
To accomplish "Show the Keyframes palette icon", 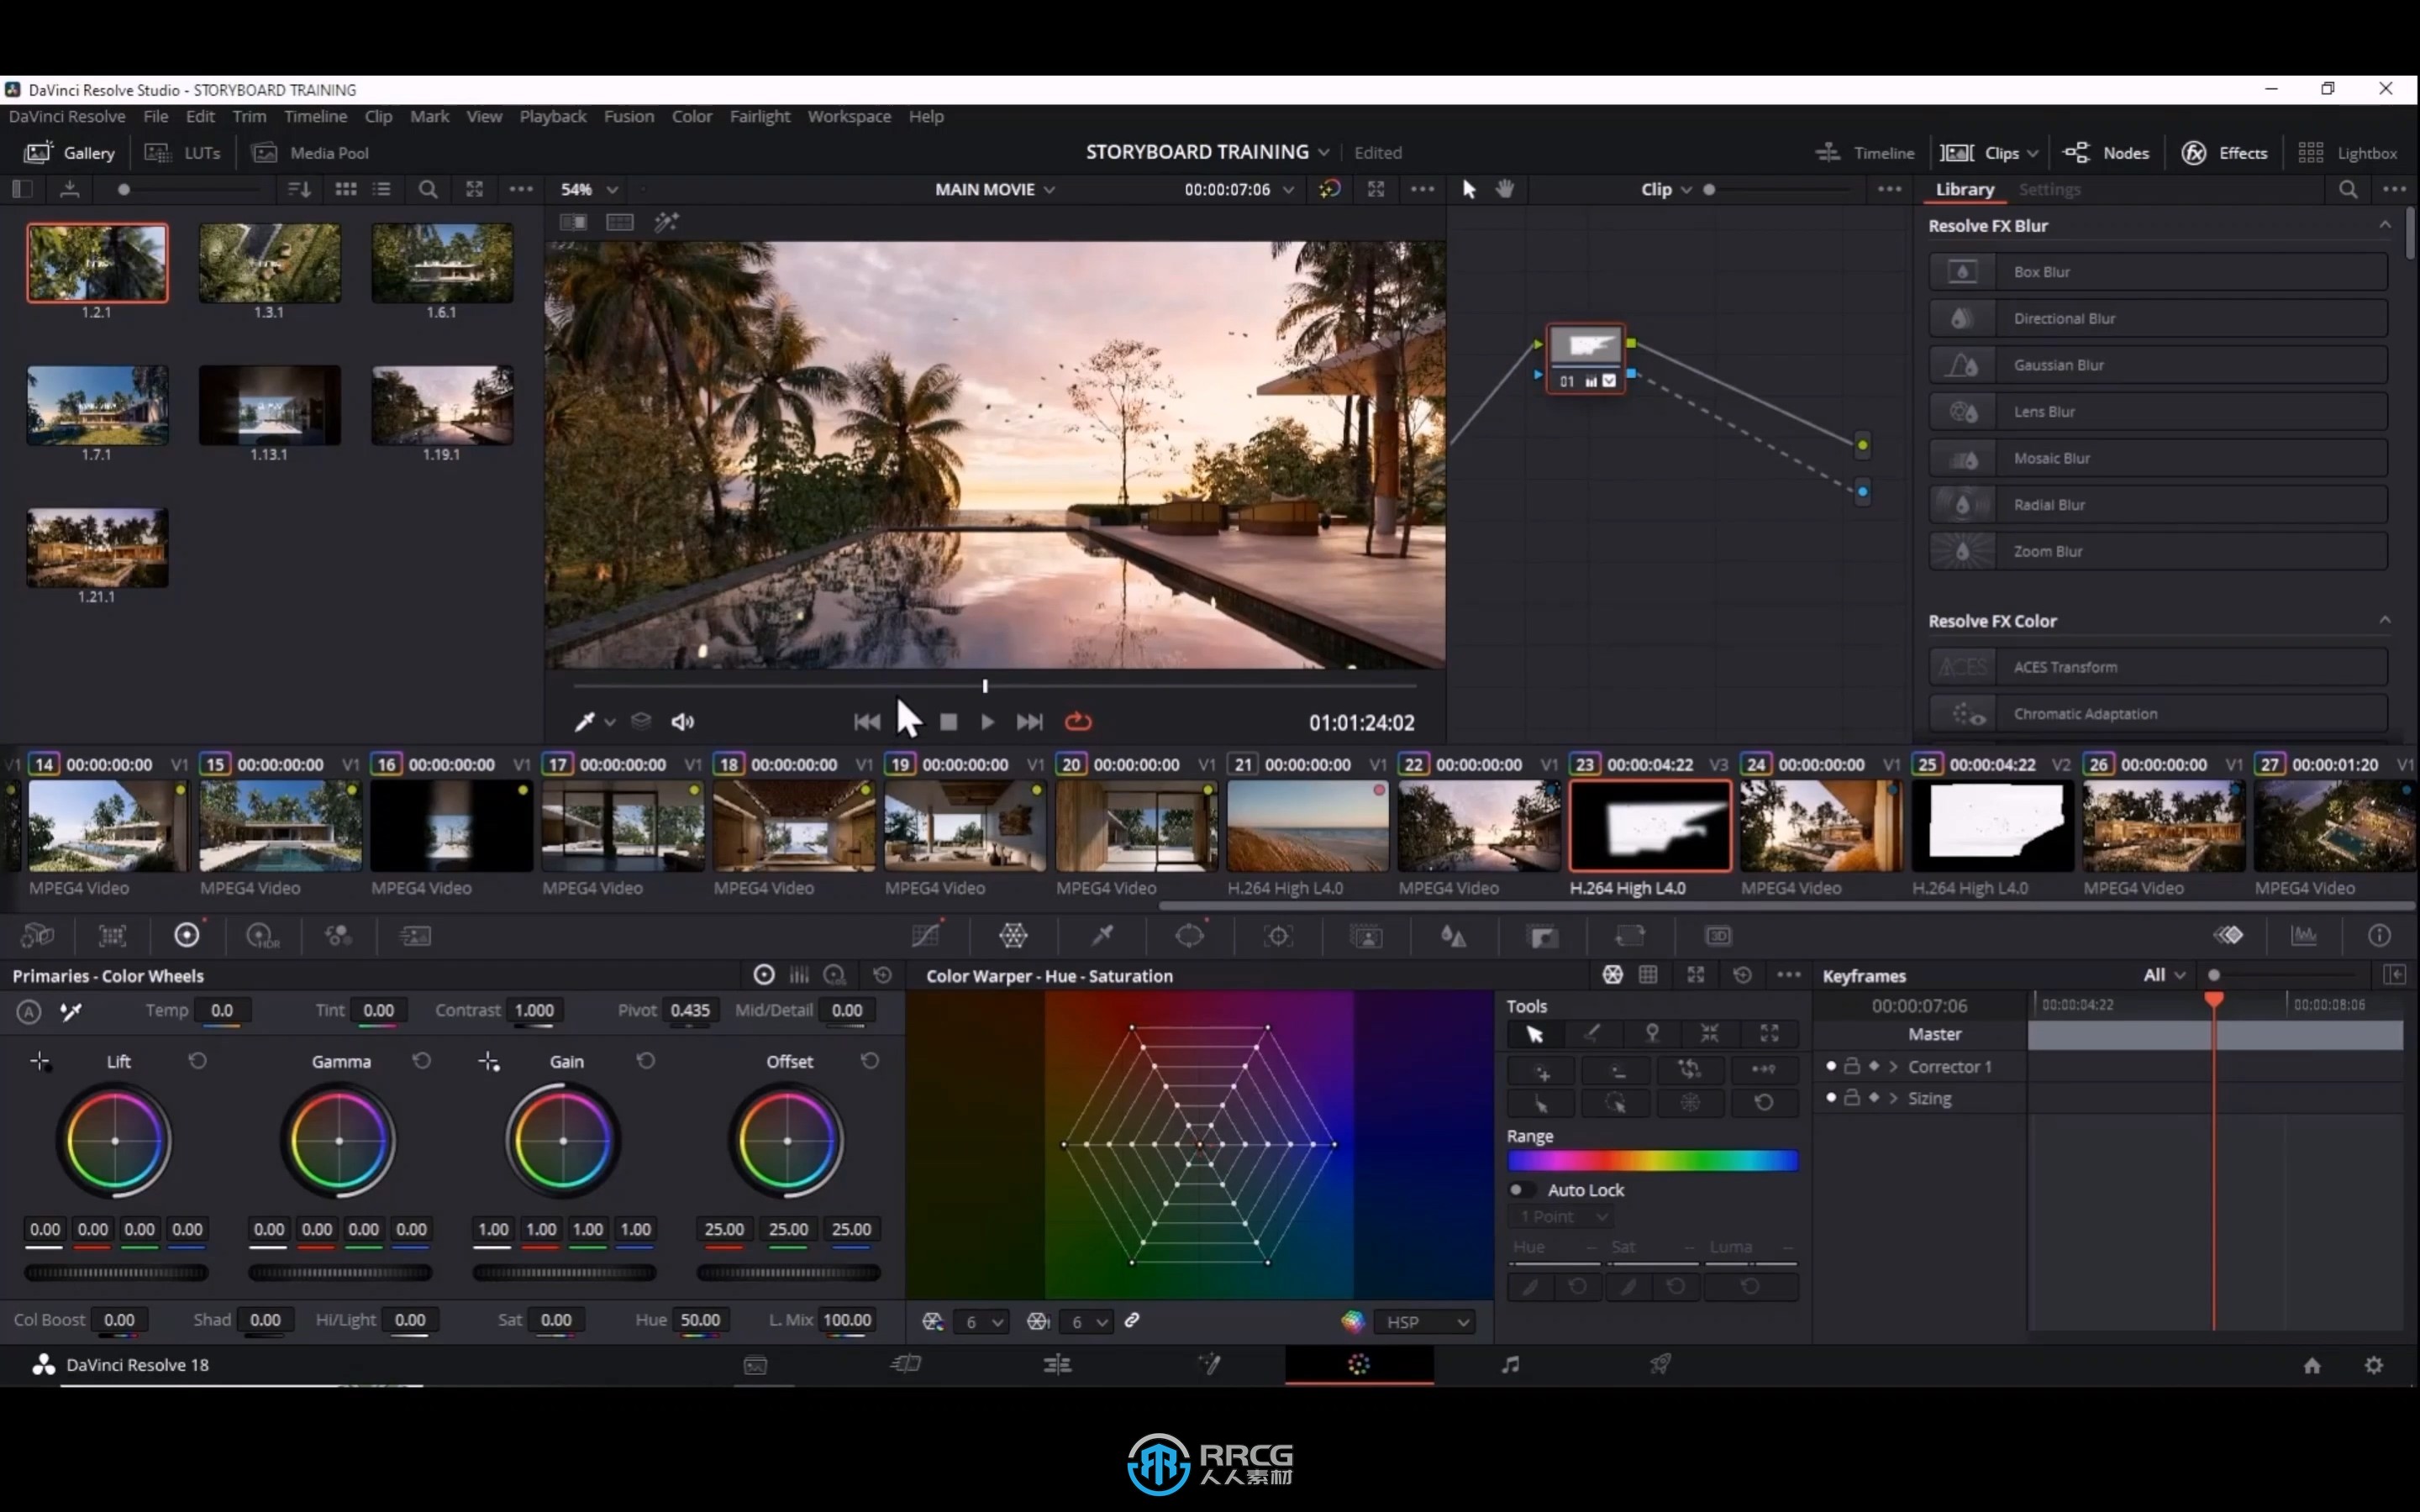I will [2228, 936].
